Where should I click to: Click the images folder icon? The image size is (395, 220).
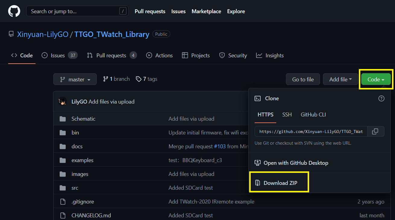point(63,174)
